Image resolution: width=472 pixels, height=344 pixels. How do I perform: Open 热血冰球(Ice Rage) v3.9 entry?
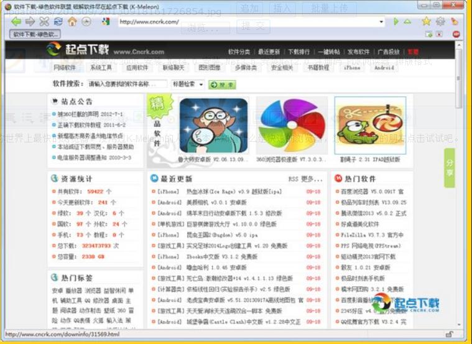pos(234,192)
